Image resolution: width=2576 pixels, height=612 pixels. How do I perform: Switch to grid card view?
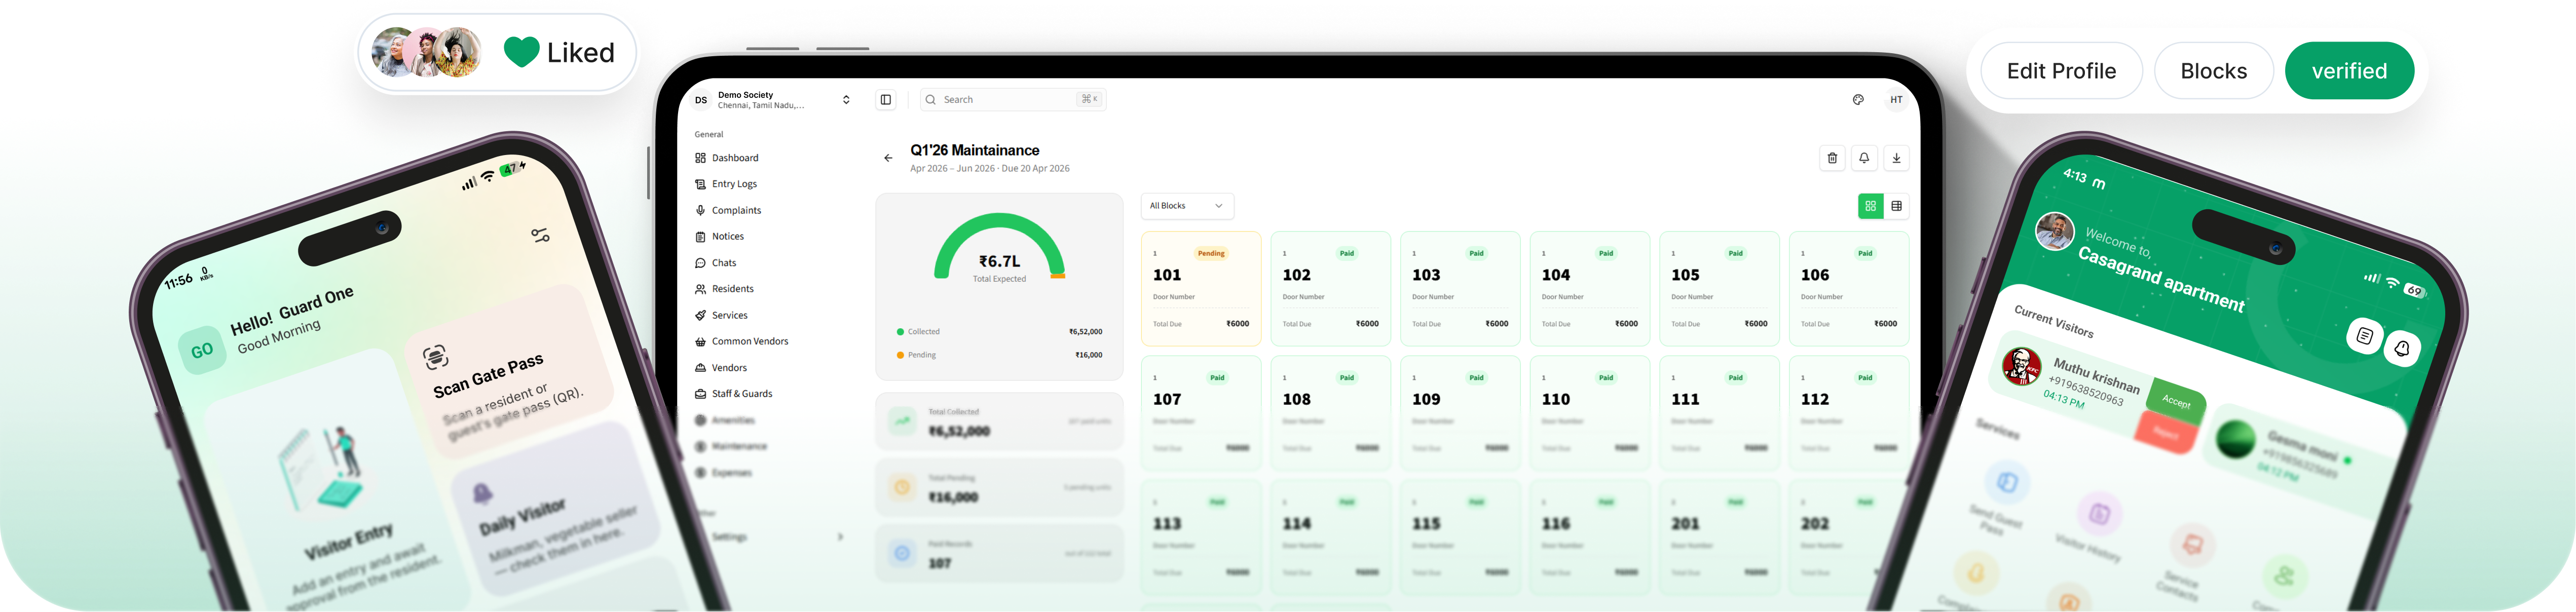click(1870, 206)
